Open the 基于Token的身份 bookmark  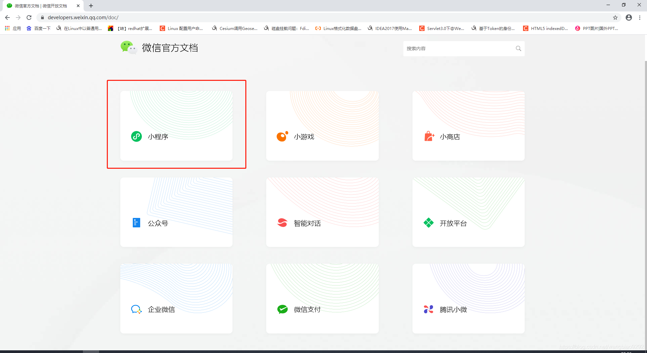click(x=493, y=28)
